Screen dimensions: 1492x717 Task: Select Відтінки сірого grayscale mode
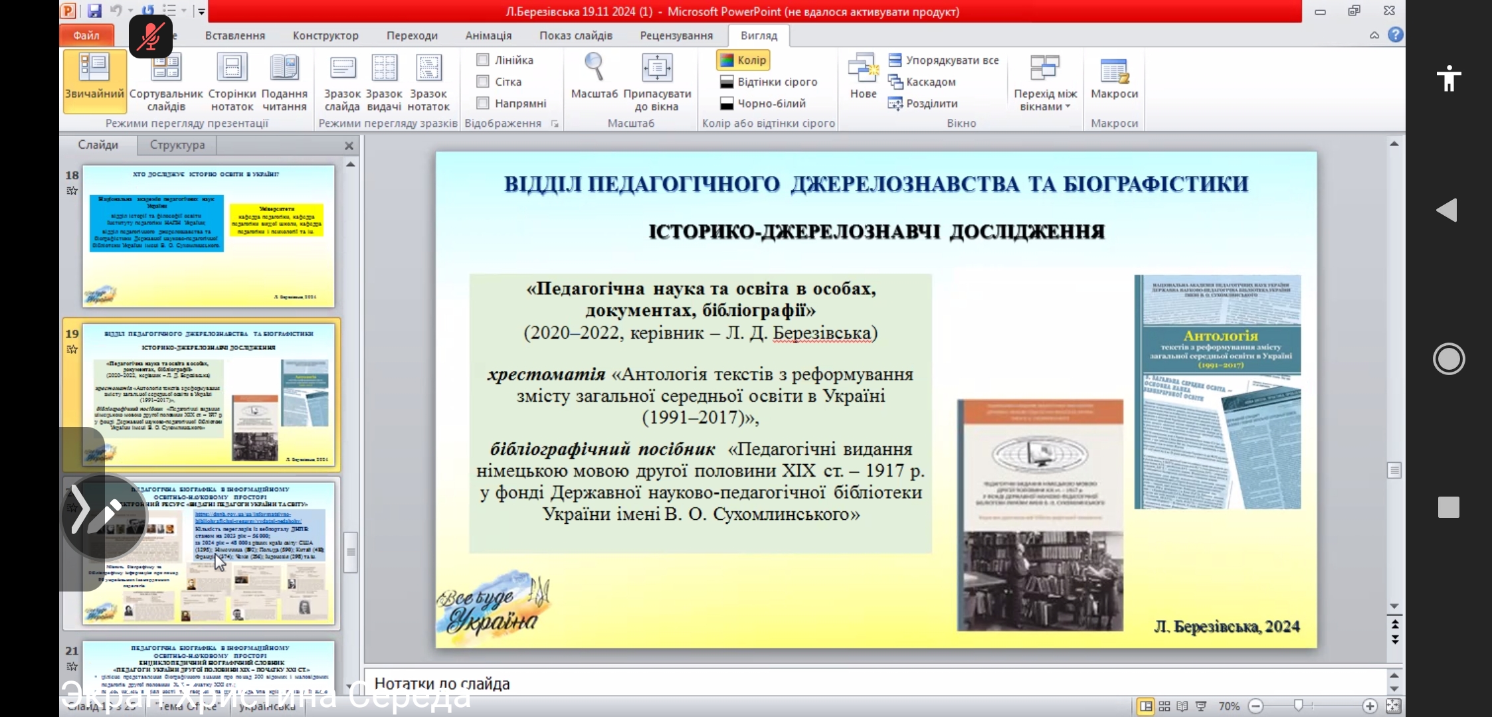click(x=769, y=82)
